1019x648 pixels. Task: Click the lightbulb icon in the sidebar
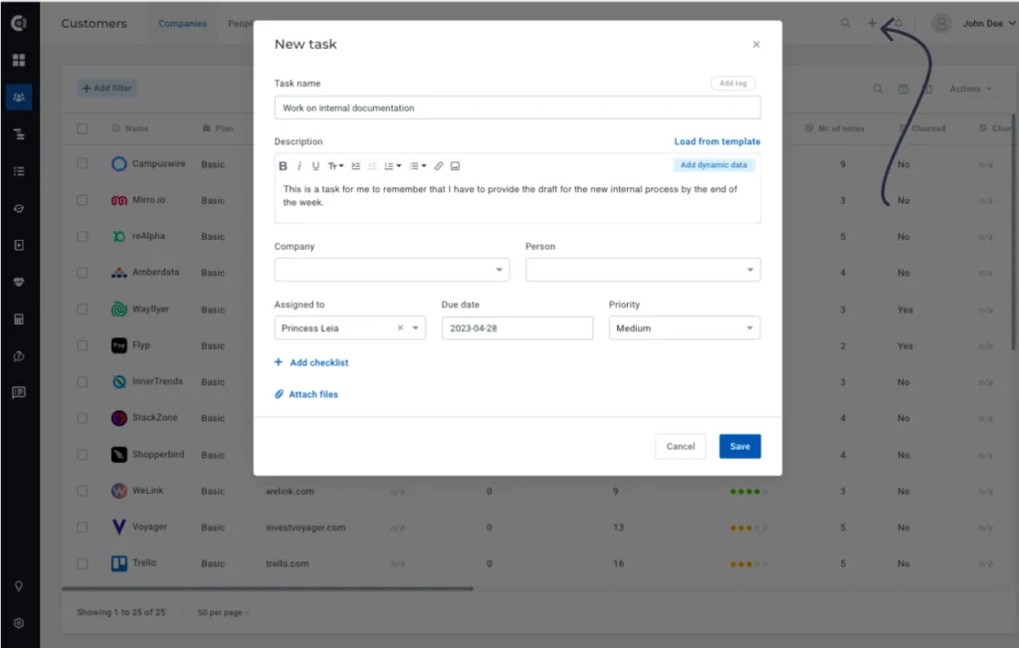point(19,586)
